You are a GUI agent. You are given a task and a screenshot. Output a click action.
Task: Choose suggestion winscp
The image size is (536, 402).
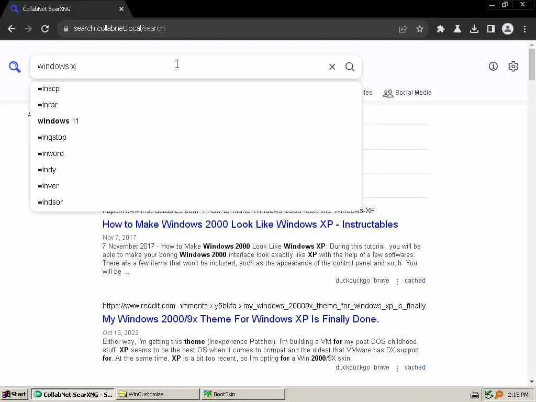point(196,89)
